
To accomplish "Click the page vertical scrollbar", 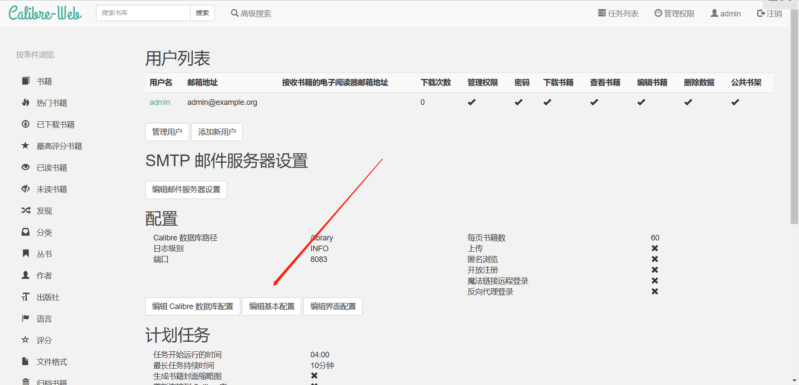I will tap(794, 117).
